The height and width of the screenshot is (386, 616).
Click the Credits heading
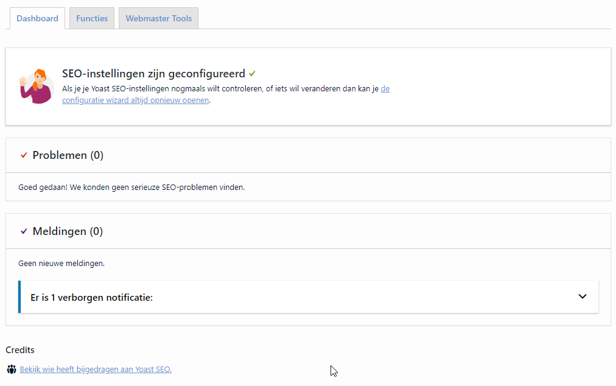20,350
